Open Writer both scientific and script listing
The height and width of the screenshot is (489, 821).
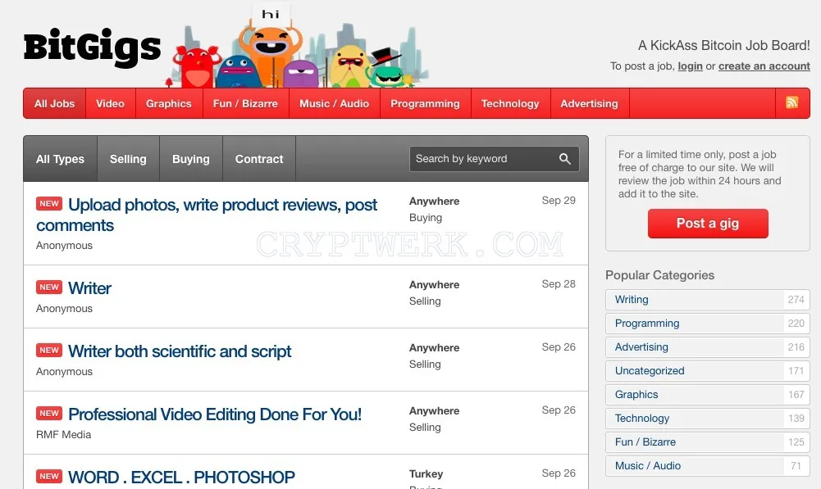[x=180, y=351]
